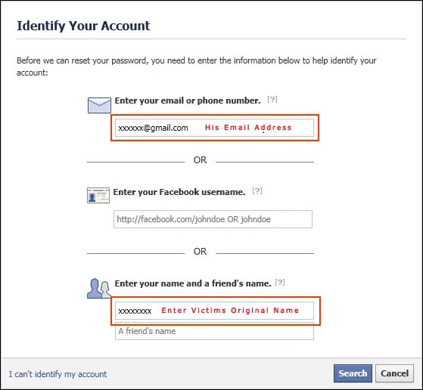Focus the email or phone number field

coord(214,128)
